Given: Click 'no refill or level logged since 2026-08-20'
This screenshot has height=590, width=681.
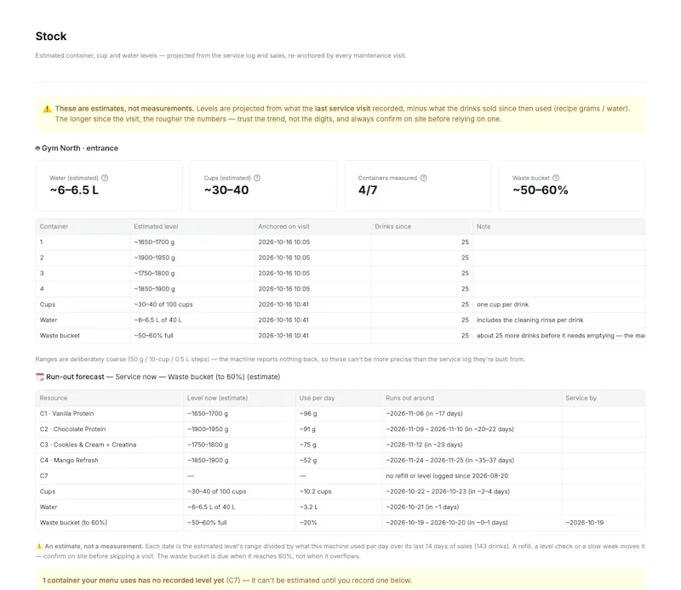Looking at the screenshot, I should point(447,476).
